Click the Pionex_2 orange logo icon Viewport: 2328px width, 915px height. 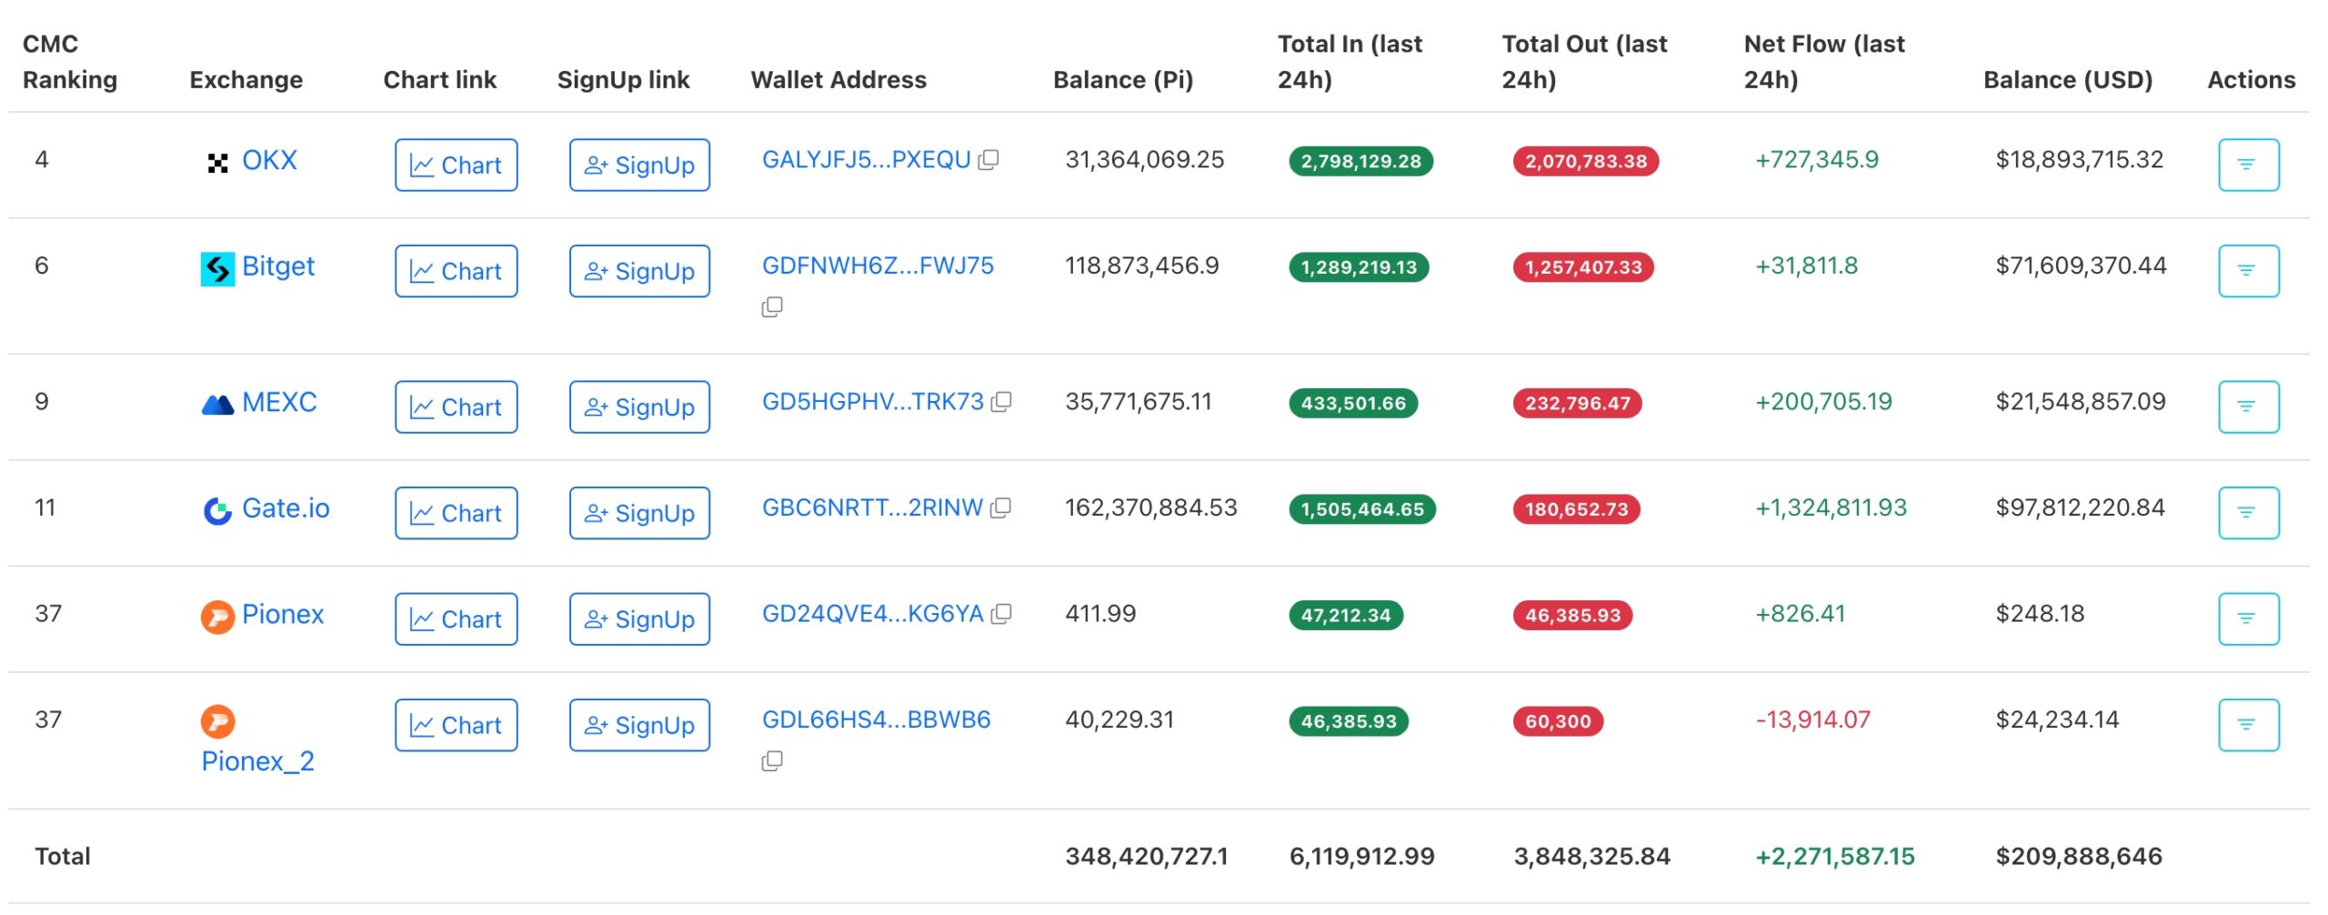tap(217, 722)
